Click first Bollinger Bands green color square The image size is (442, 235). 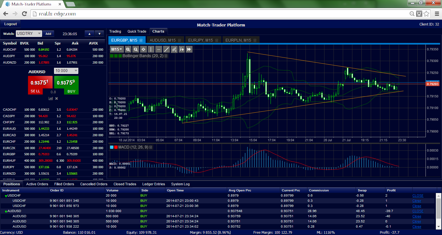coord(112,56)
